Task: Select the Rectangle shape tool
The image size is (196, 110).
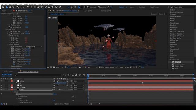Action: (x=35, y=7)
